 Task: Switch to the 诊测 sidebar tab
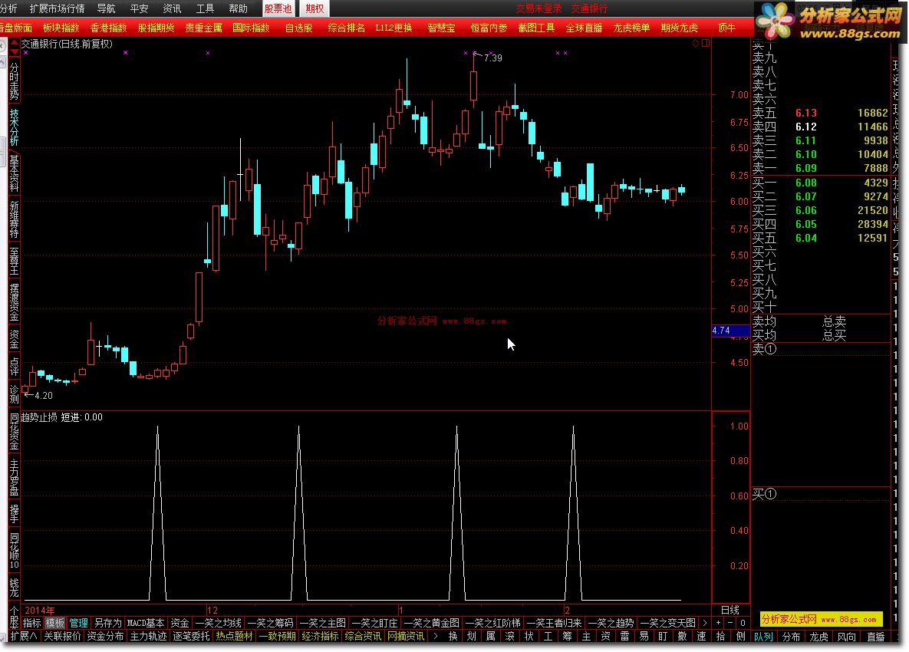click(15, 394)
